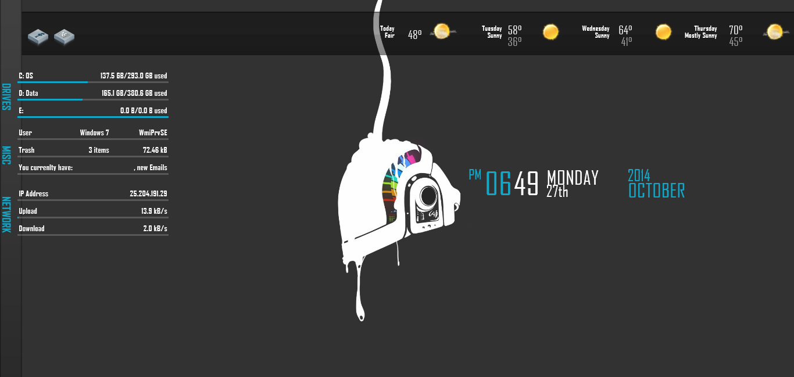
Task: Click the blue hour digits 06
Action: tap(499, 184)
